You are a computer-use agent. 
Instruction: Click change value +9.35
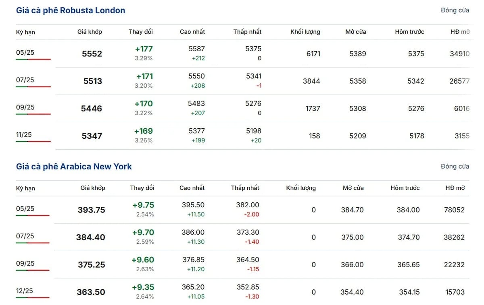143,287
